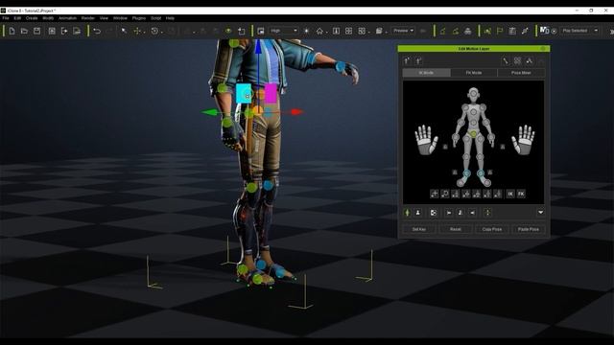Click the Undo arrow
Viewport: 614px width, 345px height.
coord(97,31)
